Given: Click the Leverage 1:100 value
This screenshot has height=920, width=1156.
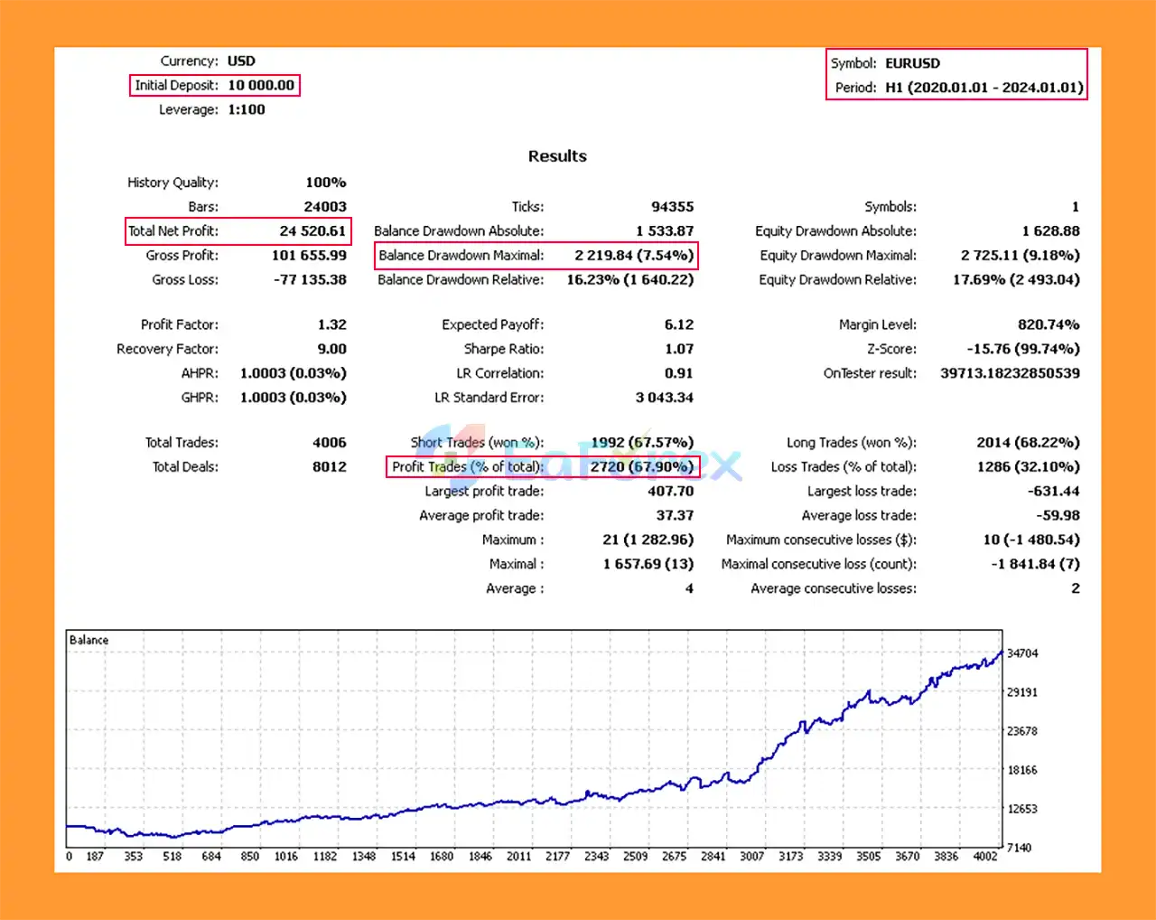Looking at the screenshot, I should [x=246, y=109].
